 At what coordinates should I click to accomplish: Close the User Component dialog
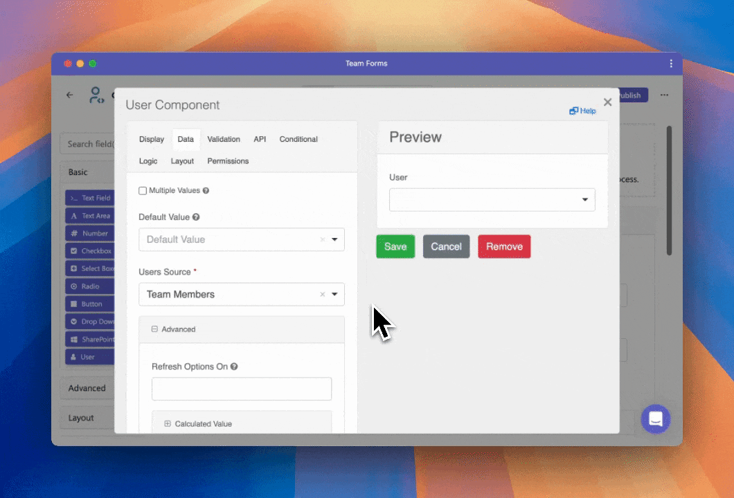point(607,102)
